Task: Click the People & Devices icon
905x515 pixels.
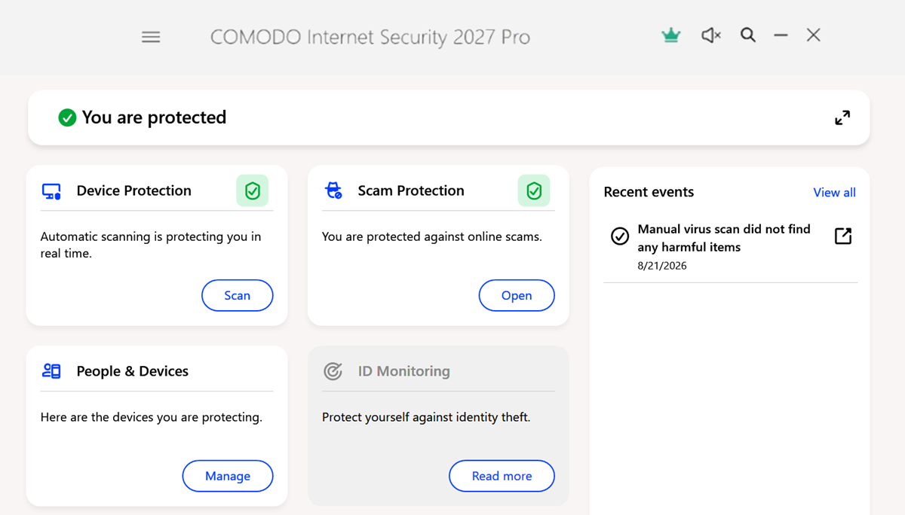Action: [51, 371]
